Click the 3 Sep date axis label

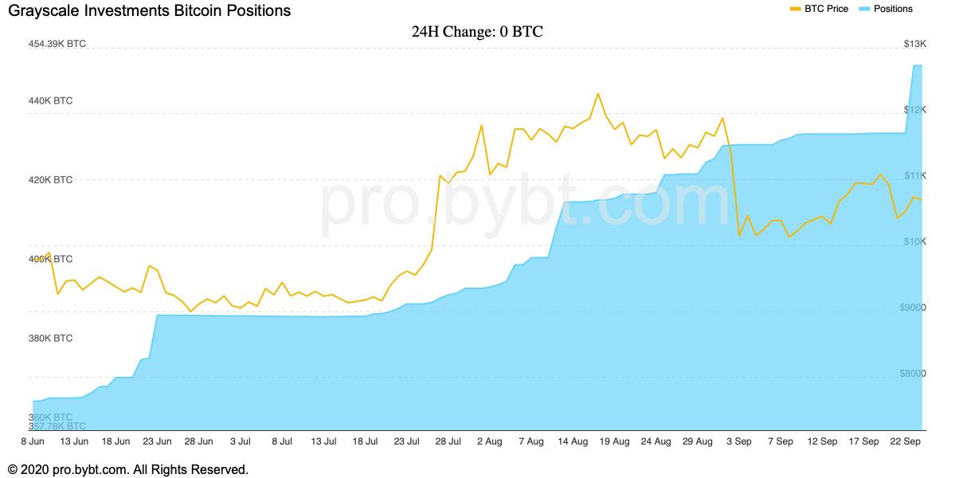(739, 441)
